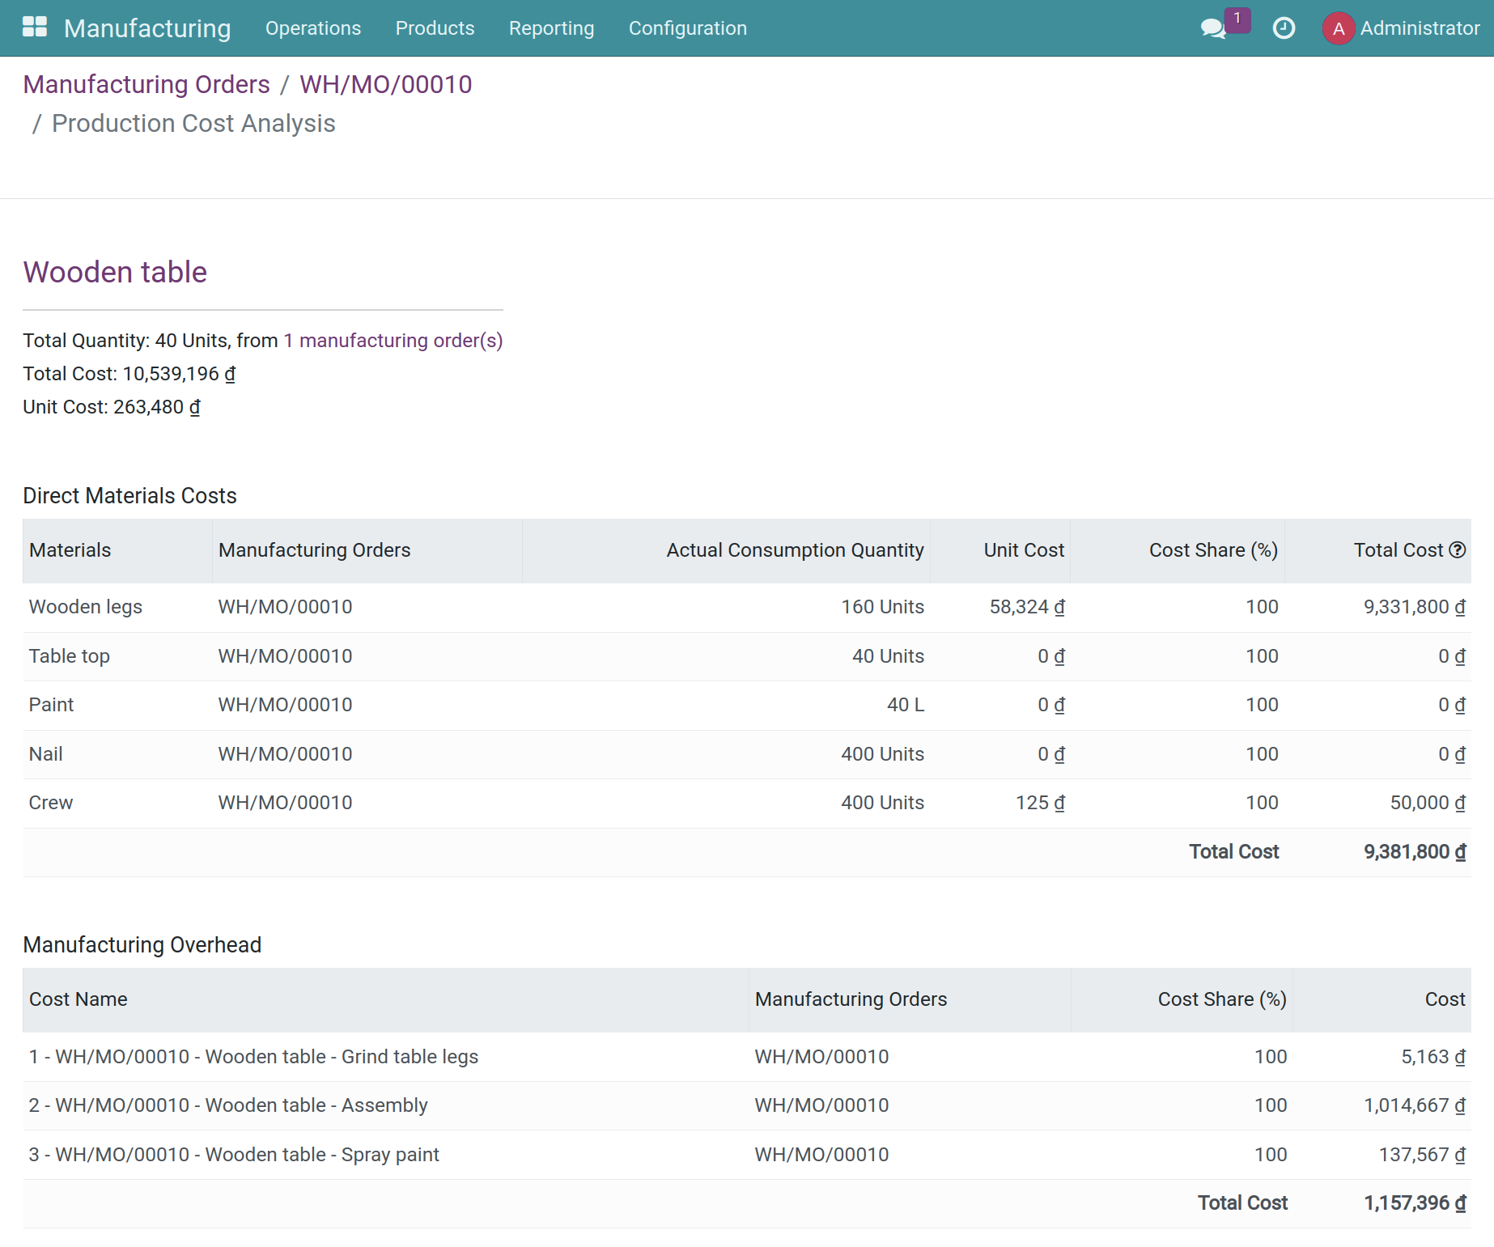Viewport: 1494px width, 1247px height.
Task: Click the 58,324 ₫ unit cost value
Action: (1027, 607)
